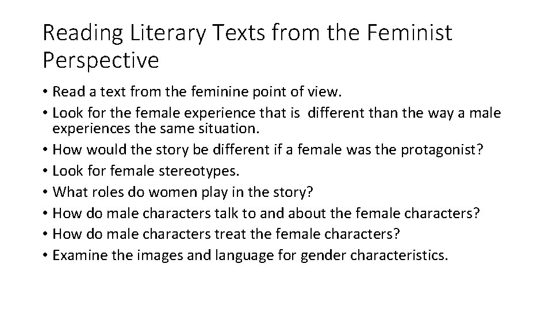552x310 pixels.
Task: Click the word 'protagonist?' in the third bullet
Action: (x=442, y=150)
